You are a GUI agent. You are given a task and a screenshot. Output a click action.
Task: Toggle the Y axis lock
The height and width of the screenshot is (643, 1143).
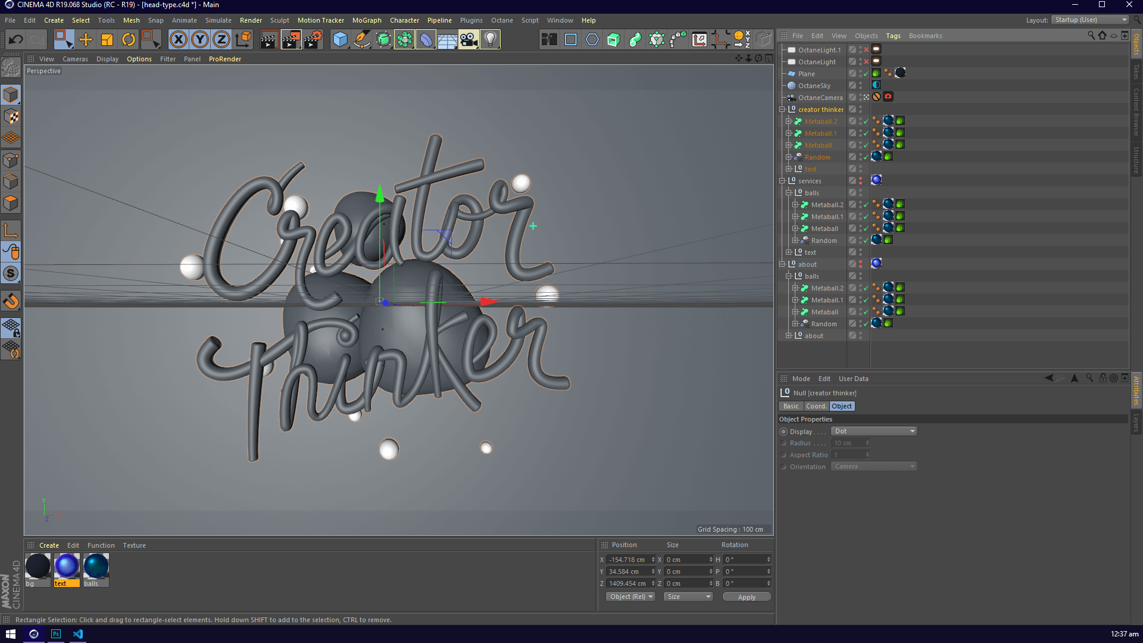200,40
